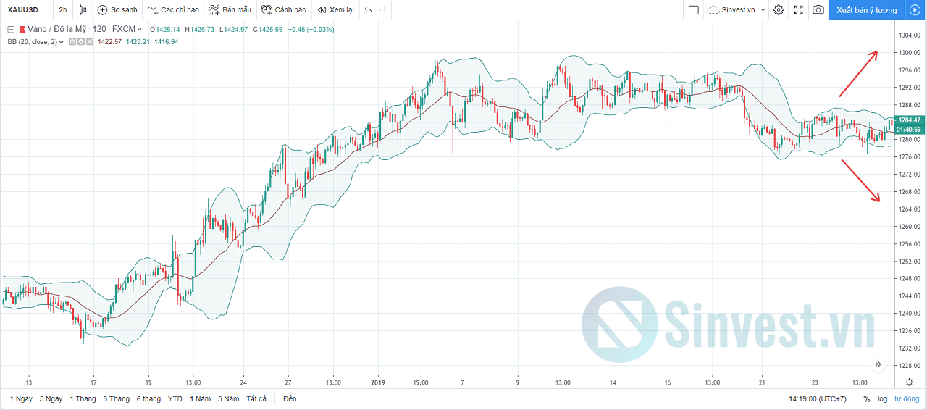Select the Tất cả full range
The width and height of the screenshot is (927, 410).
tap(256, 399)
